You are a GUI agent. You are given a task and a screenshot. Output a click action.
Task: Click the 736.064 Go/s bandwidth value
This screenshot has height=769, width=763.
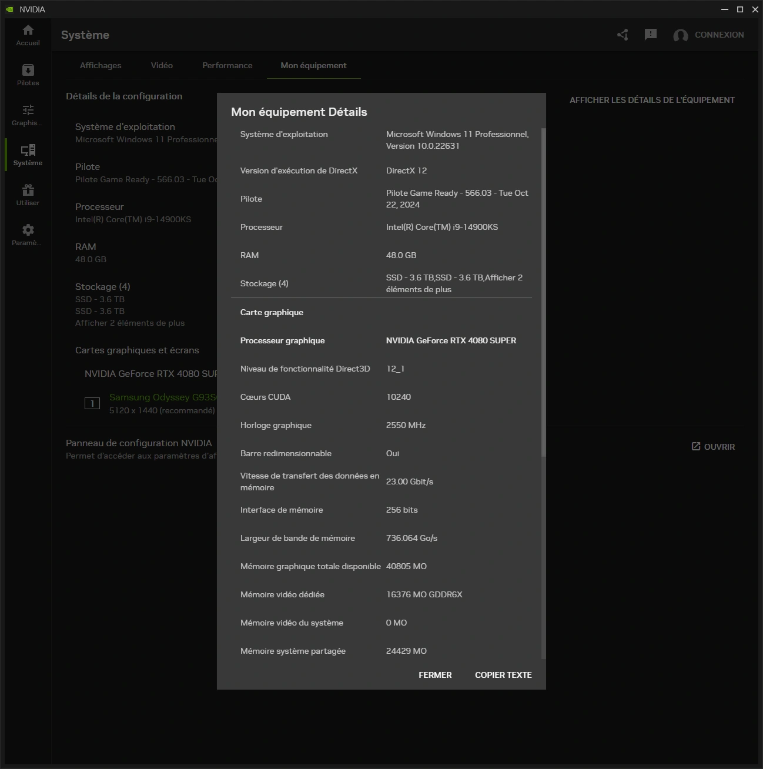[411, 538]
